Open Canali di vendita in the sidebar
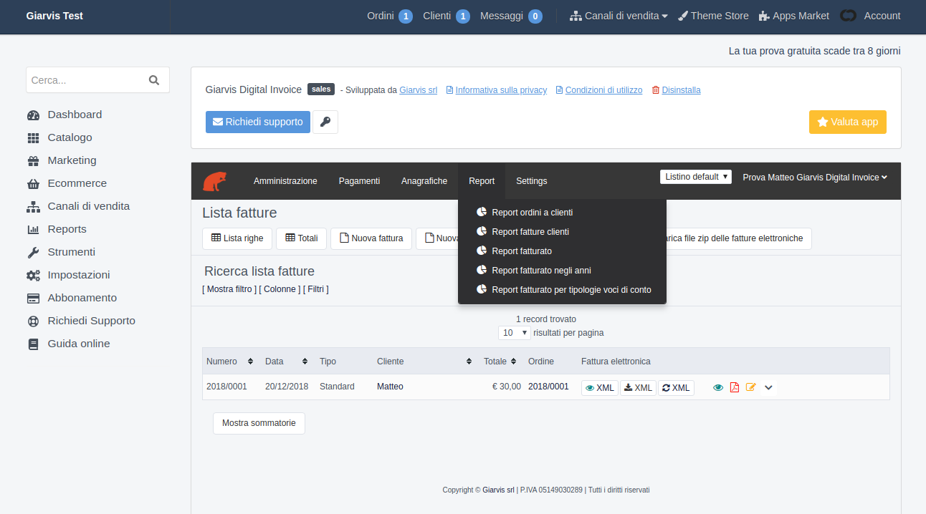This screenshot has width=926, height=514. 78,206
